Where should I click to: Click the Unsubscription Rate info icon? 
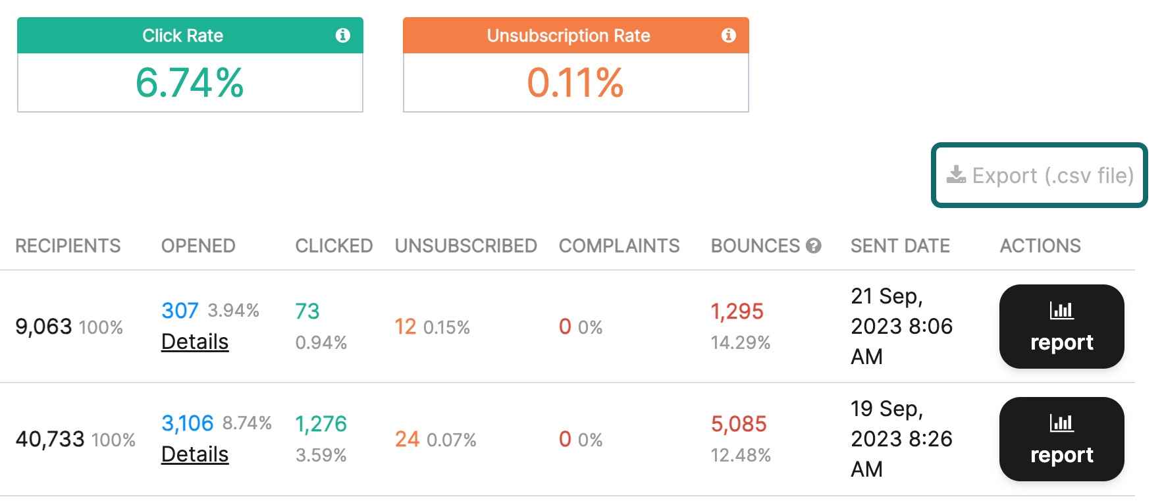pyautogui.click(x=728, y=36)
